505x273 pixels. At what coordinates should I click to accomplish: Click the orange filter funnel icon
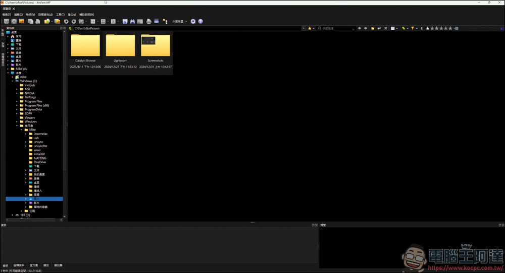tap(413, 28)
